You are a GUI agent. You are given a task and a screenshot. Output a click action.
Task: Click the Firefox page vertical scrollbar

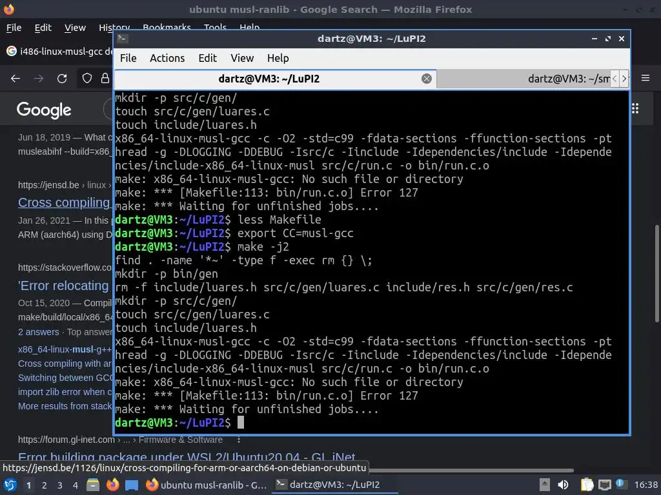(656, 273)
